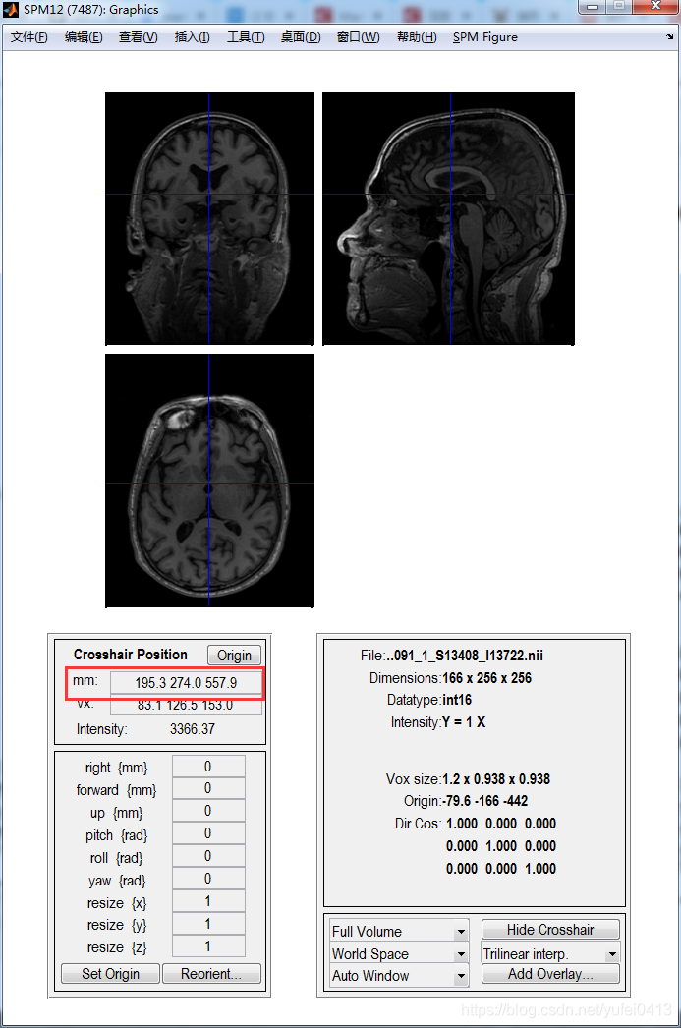
Task: Click the vx crosshair position field
Action: point(186,705)
